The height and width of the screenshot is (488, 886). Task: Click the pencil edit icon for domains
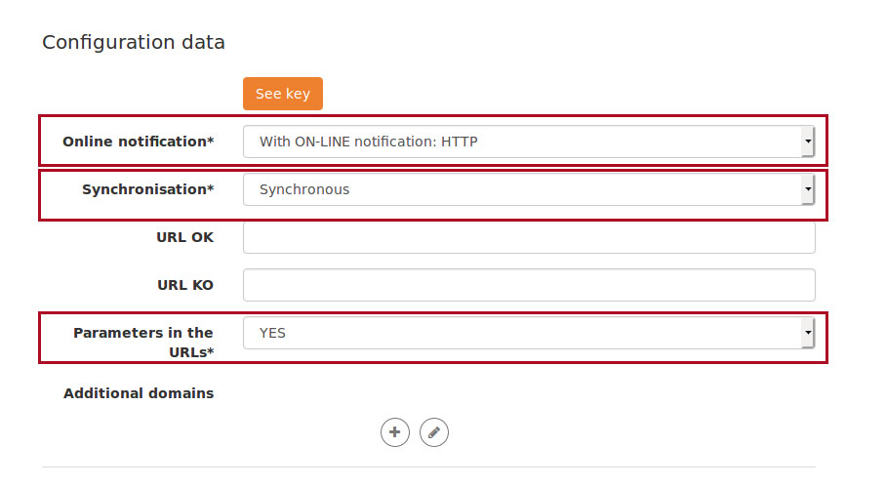pos(434,432)
